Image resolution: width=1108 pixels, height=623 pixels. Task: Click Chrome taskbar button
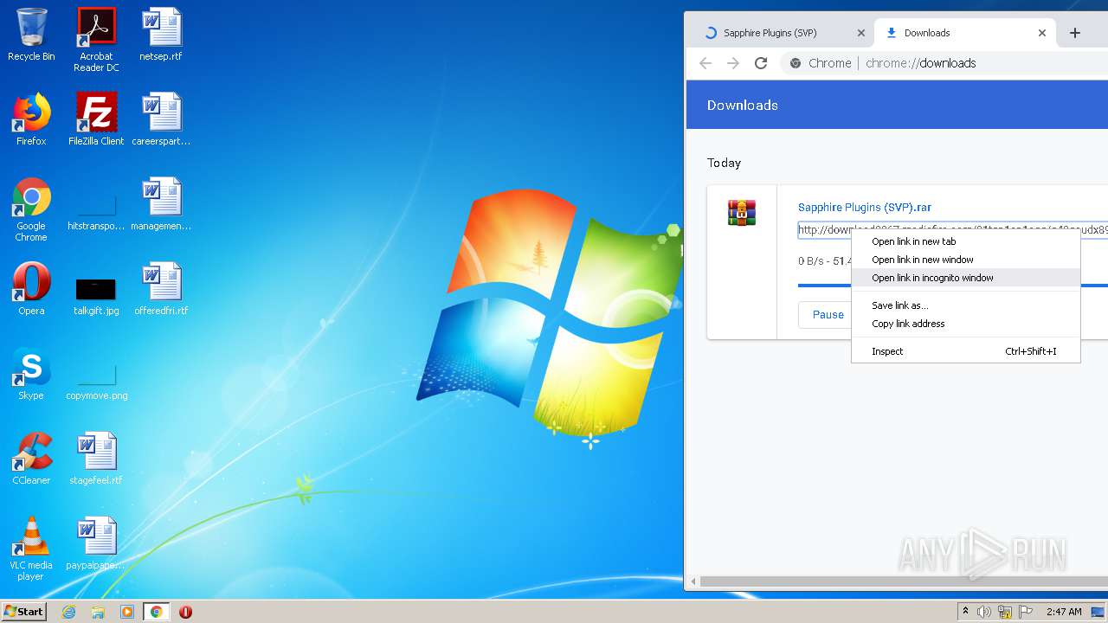[156, 612]
